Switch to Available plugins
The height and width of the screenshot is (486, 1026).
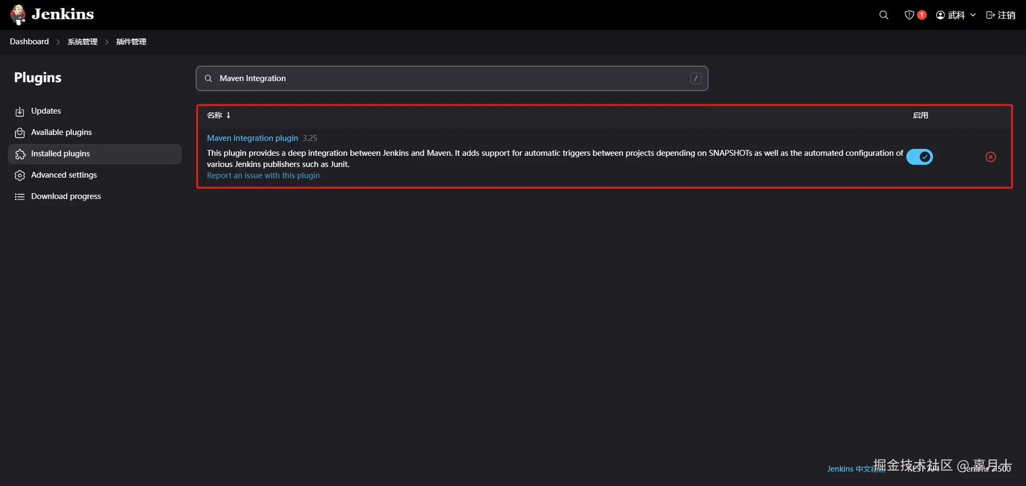tap(95, 132)
